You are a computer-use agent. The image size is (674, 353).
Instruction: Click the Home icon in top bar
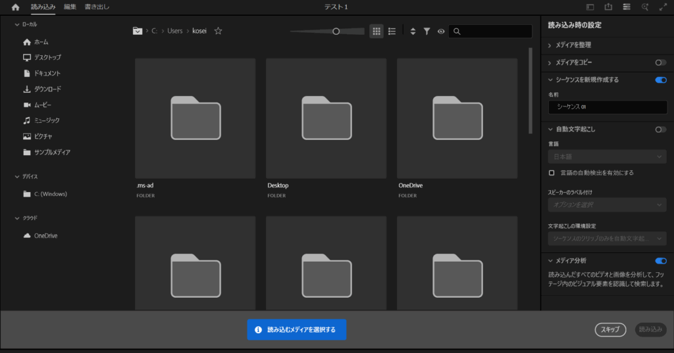(x=16, y=7)
